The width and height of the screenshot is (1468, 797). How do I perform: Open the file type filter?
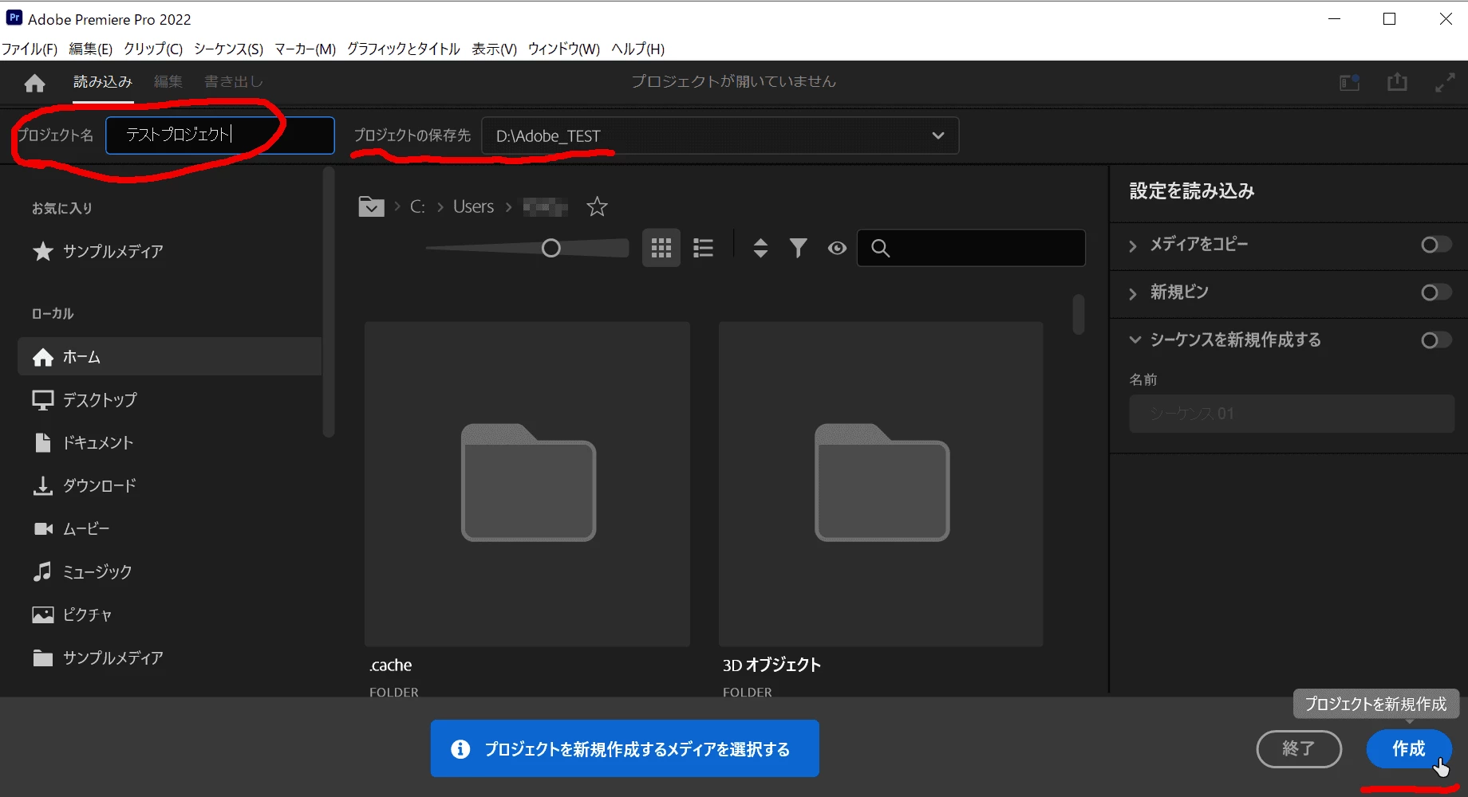[798, 248]
